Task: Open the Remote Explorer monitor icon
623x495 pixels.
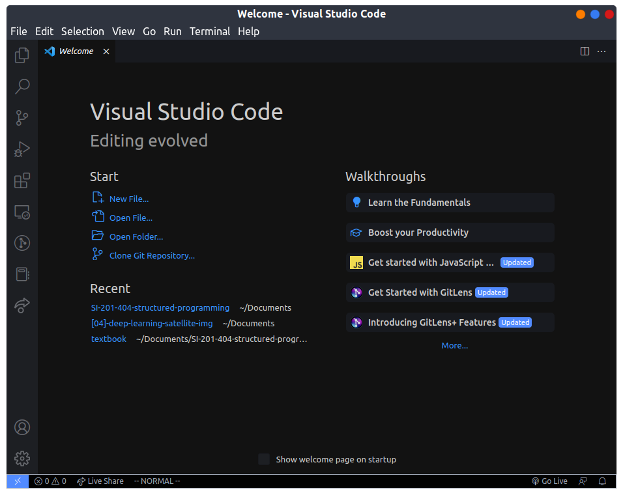Action: tap(22, 212)
